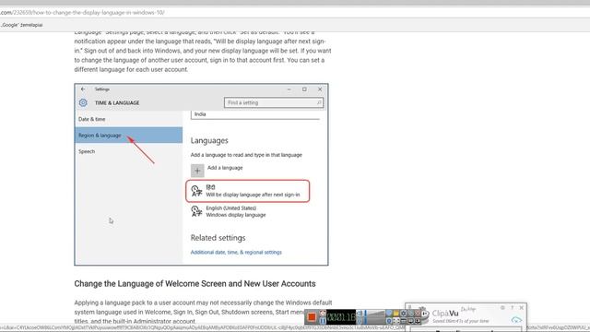Screen dimensions: 590x332
Task: Click heading 'Change the Language of Welcome Screen'
Action: click(195, 284)
